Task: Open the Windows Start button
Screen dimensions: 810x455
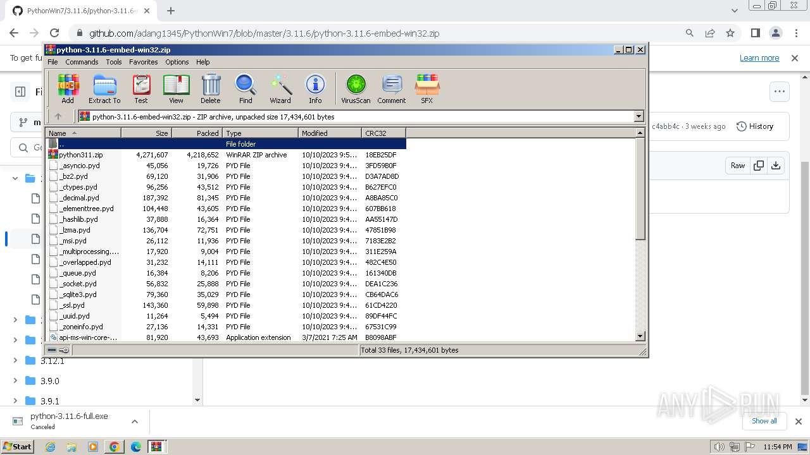Action: point(18,446)
